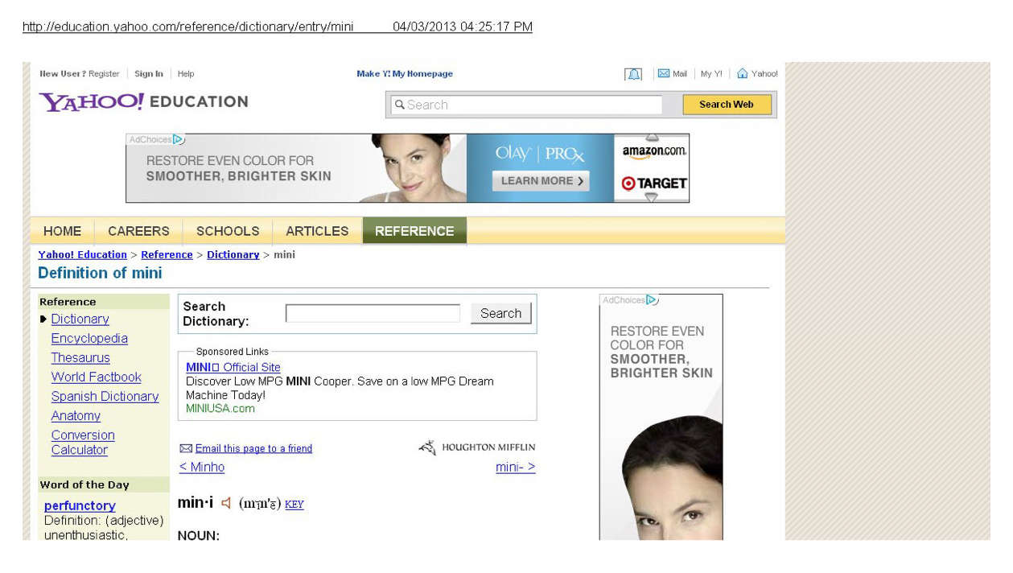Open the SCHOOLS navigation tab
Viewport: 1013px width, 573px height.
(228, 231)
